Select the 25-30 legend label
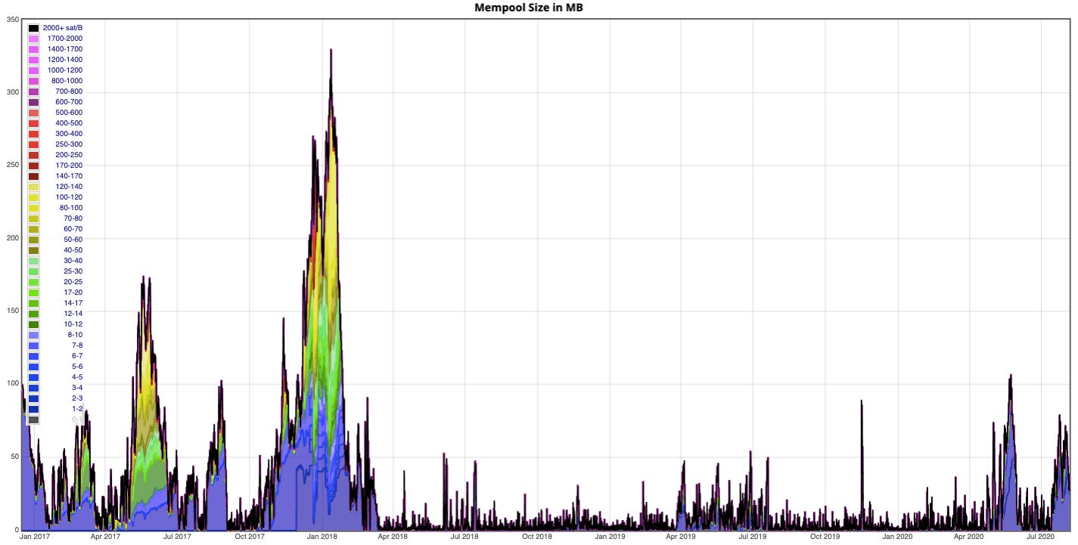The width and height of the screenshot is (1078, 545). point(73,271)
